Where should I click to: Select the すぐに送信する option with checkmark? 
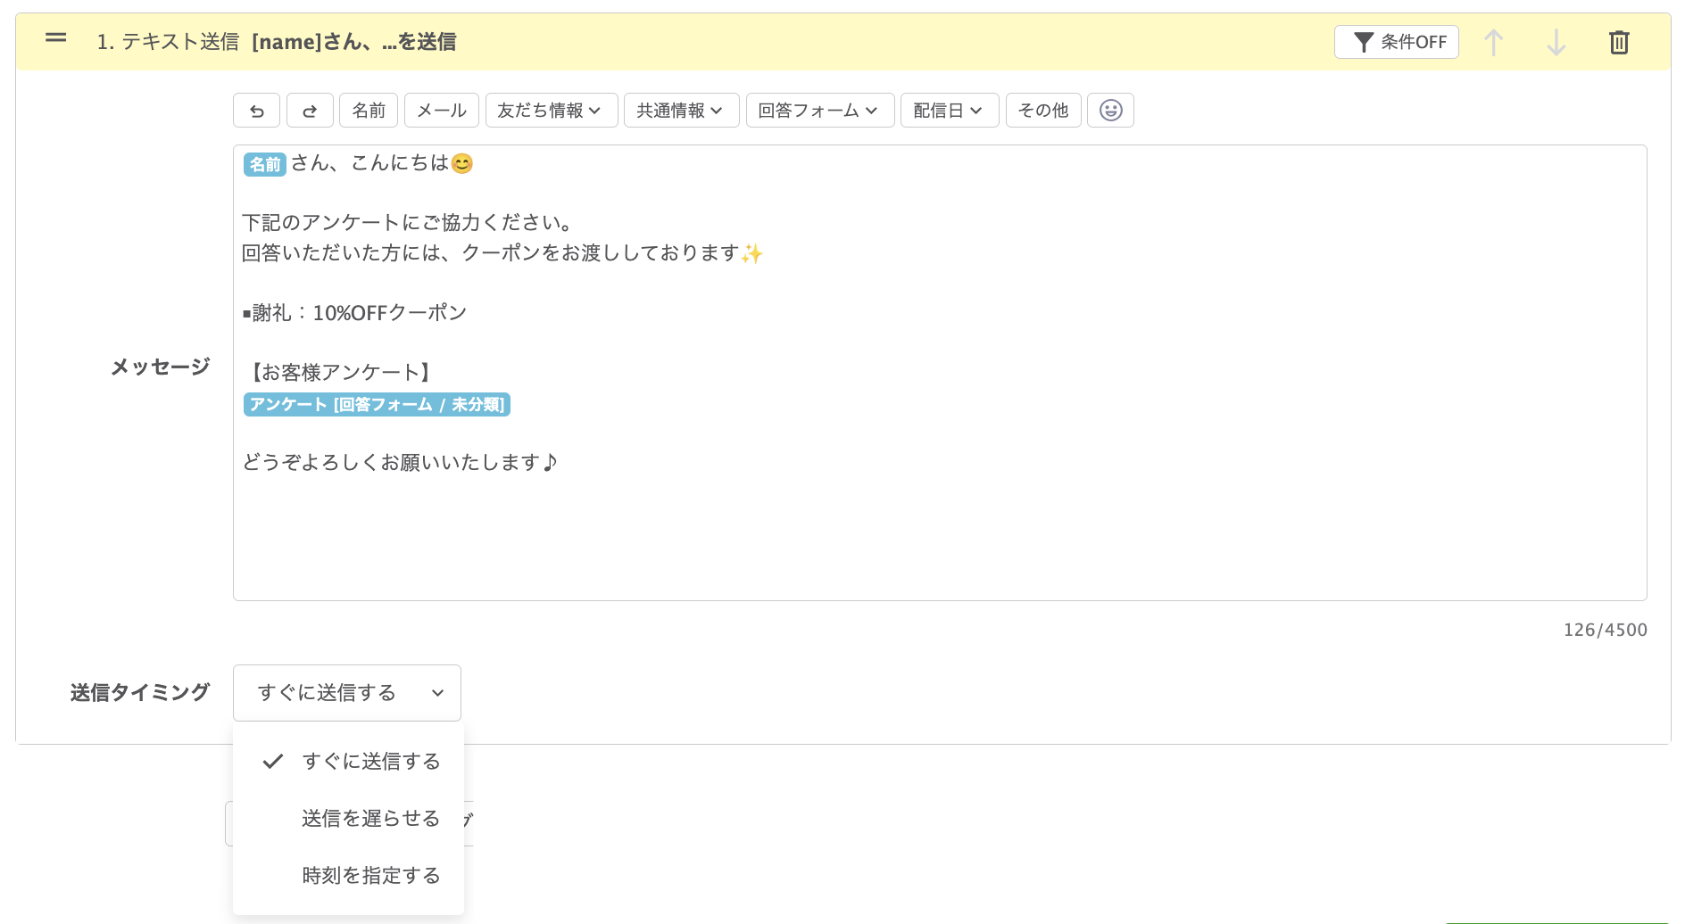tap(371, 761)
